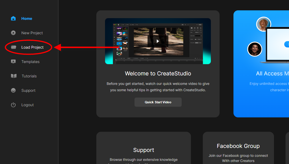Open the Home menu item
The image size is (289, 164).
point(27,18)
